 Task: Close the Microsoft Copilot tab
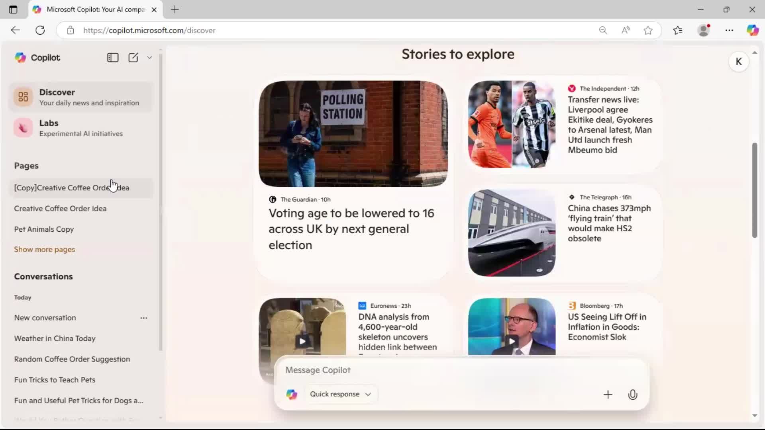tap(154, 10)
